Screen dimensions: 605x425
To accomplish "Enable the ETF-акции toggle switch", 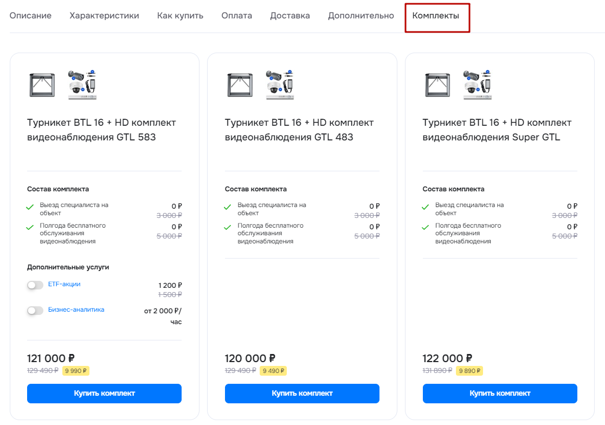I will coord(35,285).
